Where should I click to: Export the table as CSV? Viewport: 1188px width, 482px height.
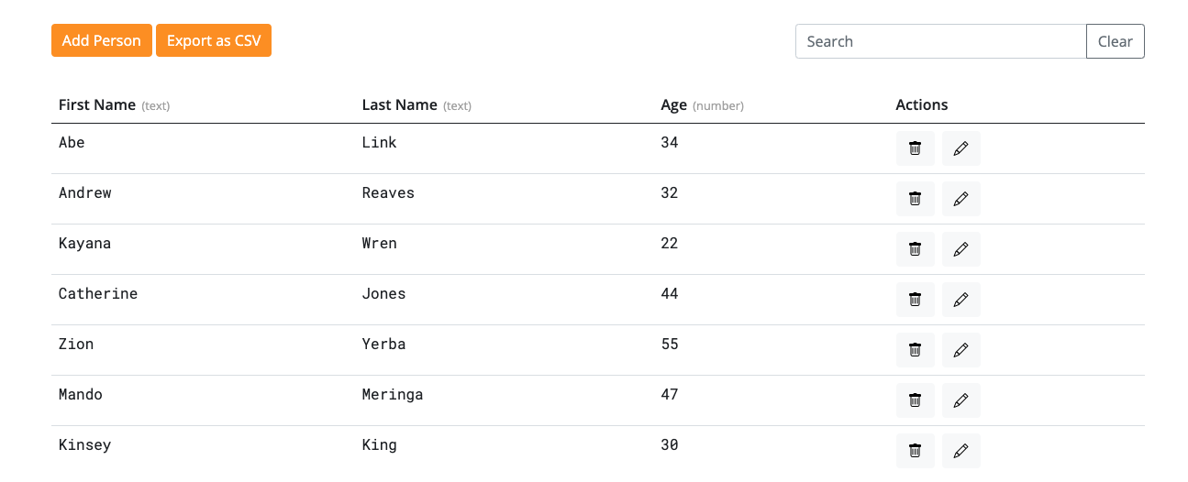click(x=214, y=41)
